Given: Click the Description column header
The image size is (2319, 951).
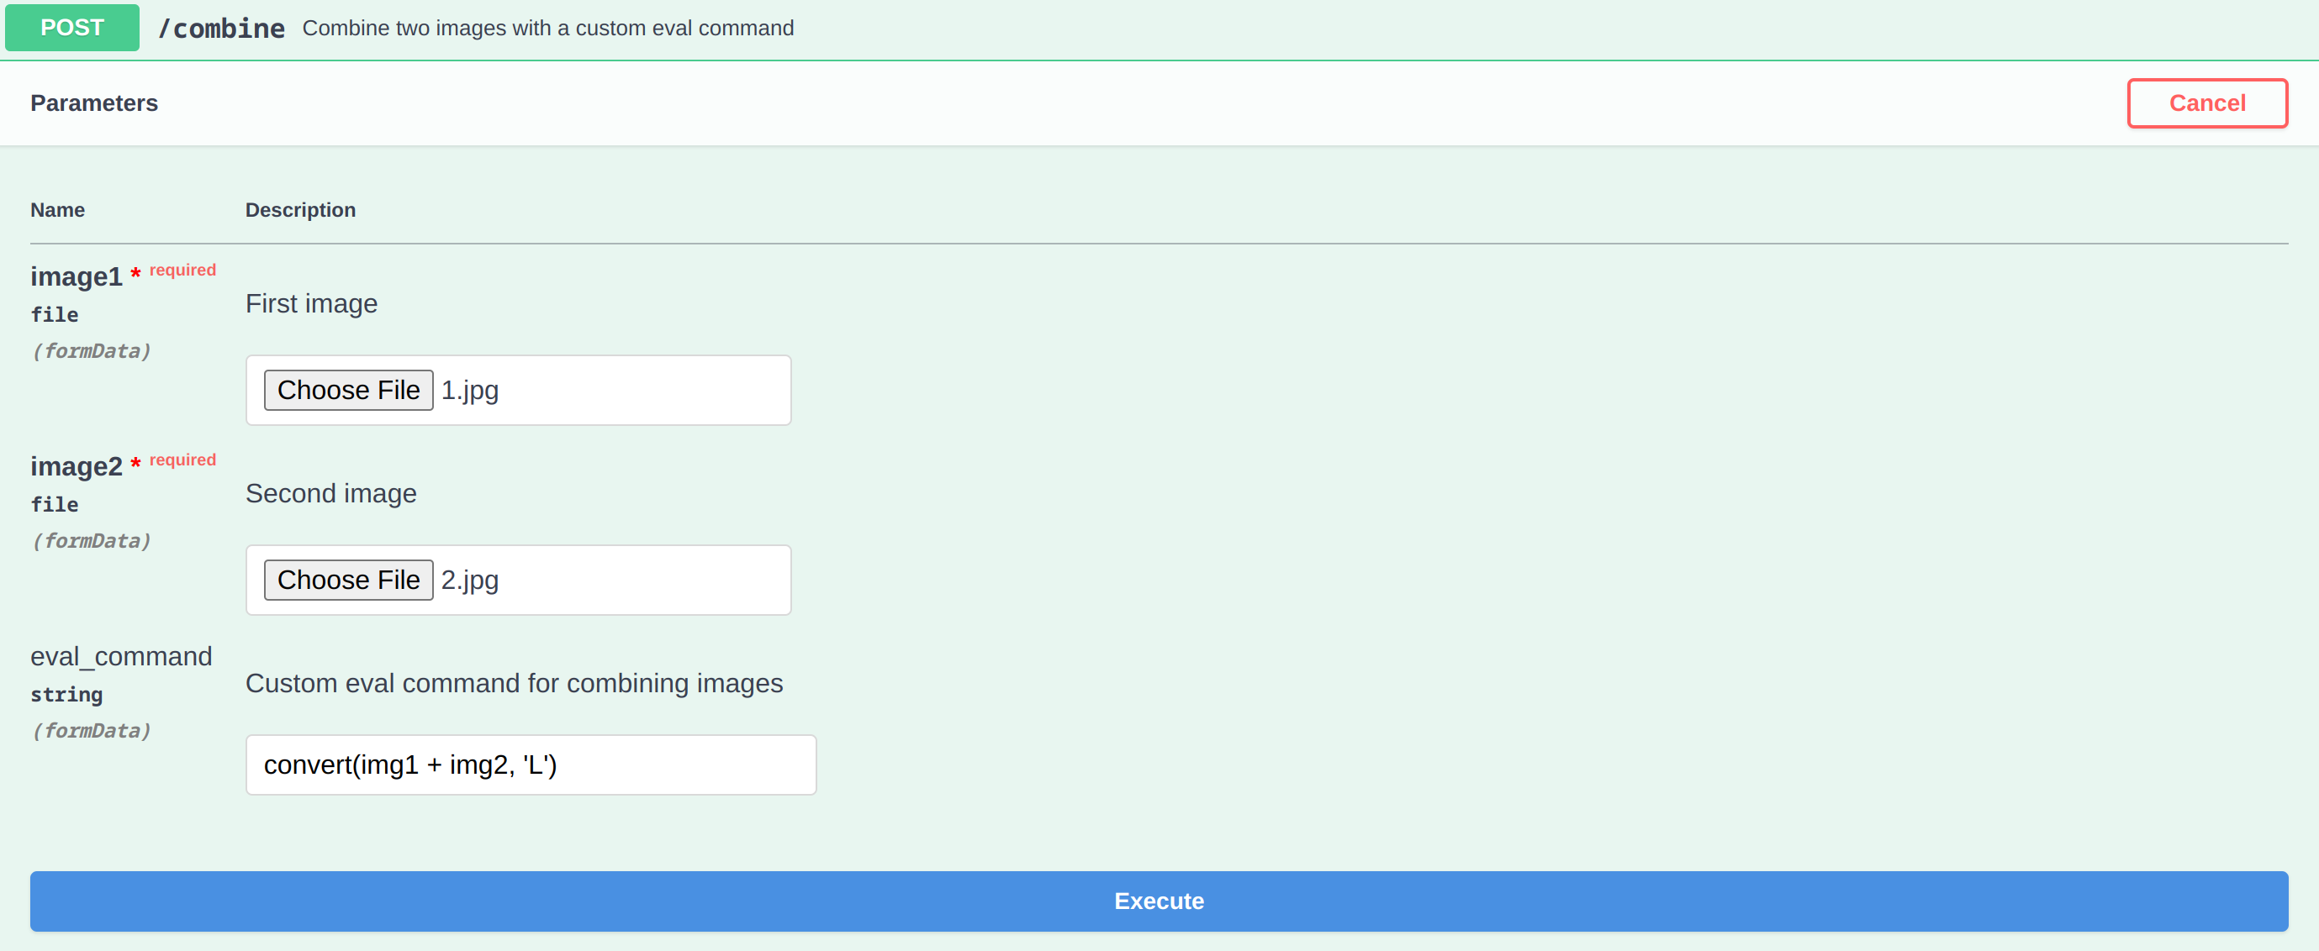Looking at the screenshot, I should (x=300, y=210).
